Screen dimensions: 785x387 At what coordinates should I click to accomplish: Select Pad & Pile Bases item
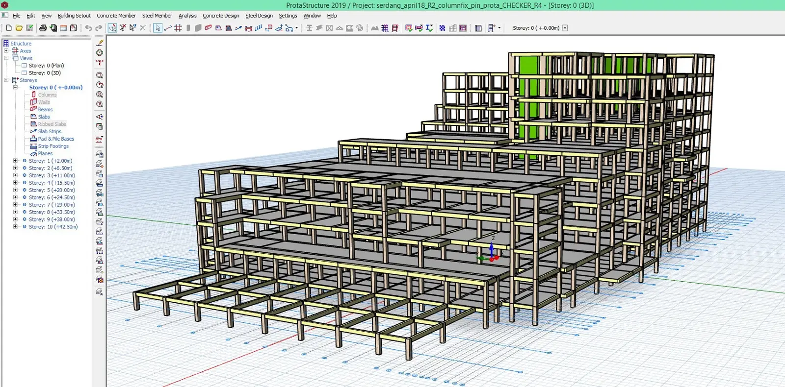[56, 139]
